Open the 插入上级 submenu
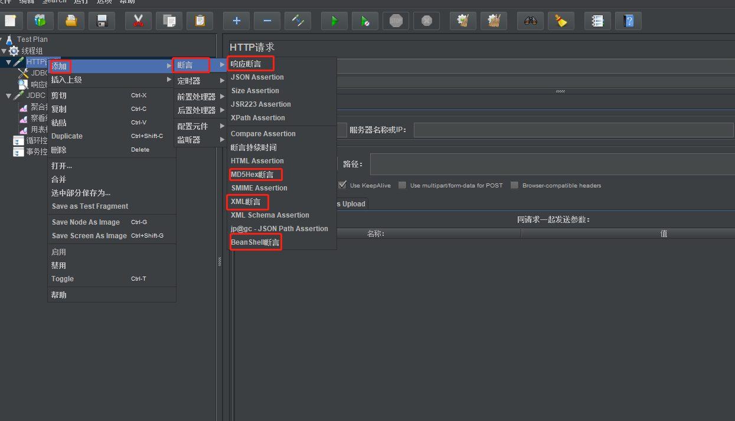The height and width of the screenshot is (421, 735). (112, 80)
